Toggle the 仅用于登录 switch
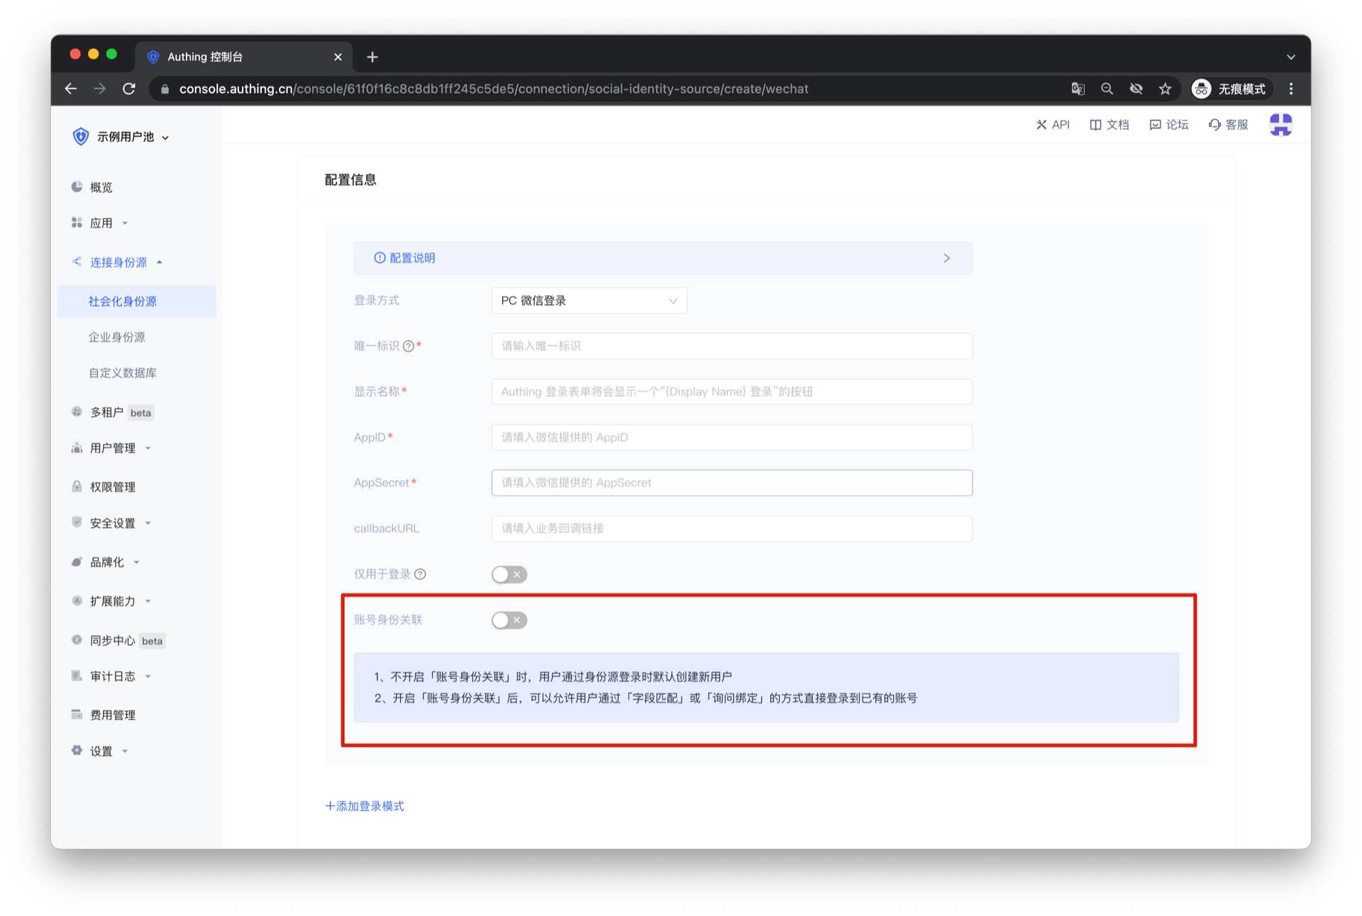 pyautogui.click(x=509, y=574)
